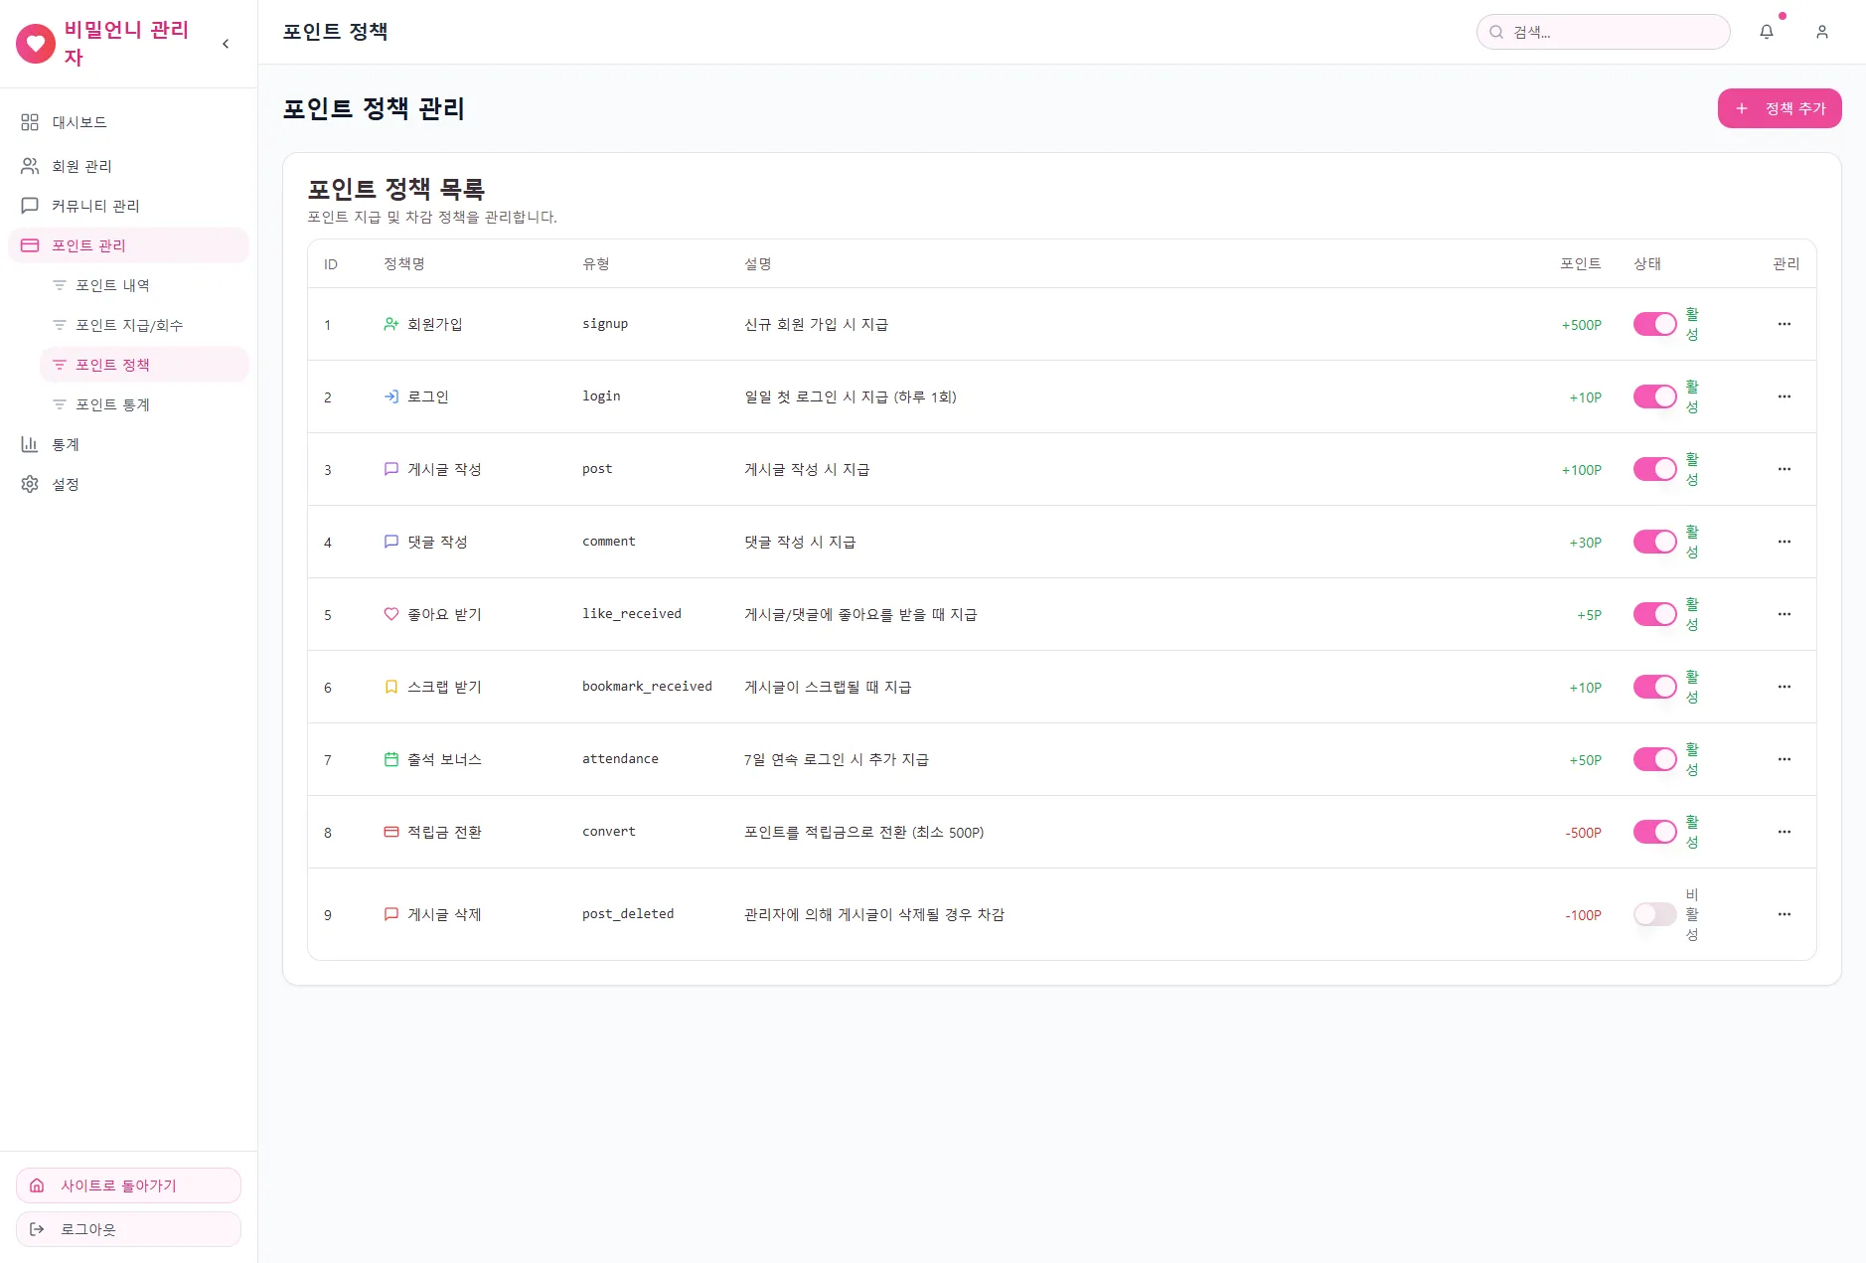Open the three-dot menu for 로그인 row
Viewport: 1866px width, 1263px height.
tap(1785, 396)
